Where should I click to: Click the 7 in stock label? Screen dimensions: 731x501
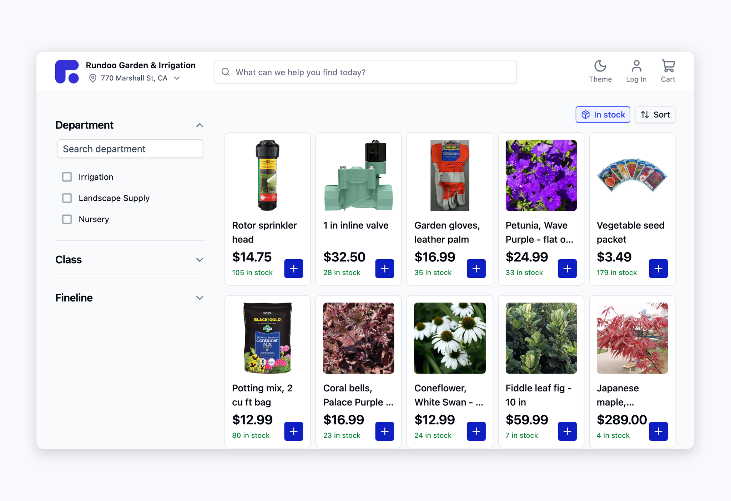pos(521,435)
